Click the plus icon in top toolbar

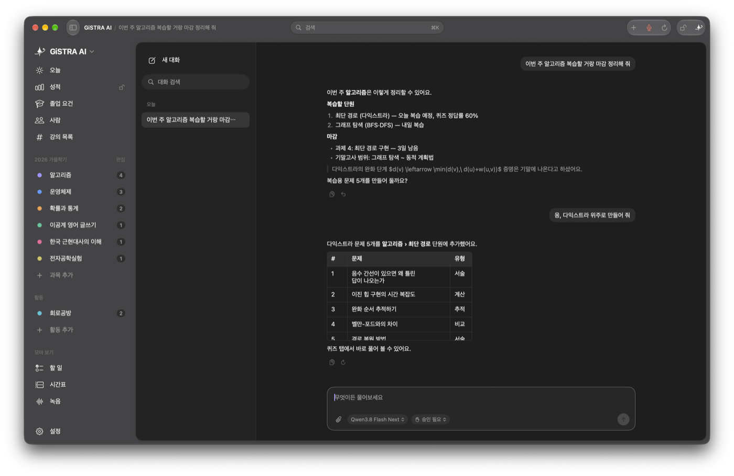tap(634, 28)
